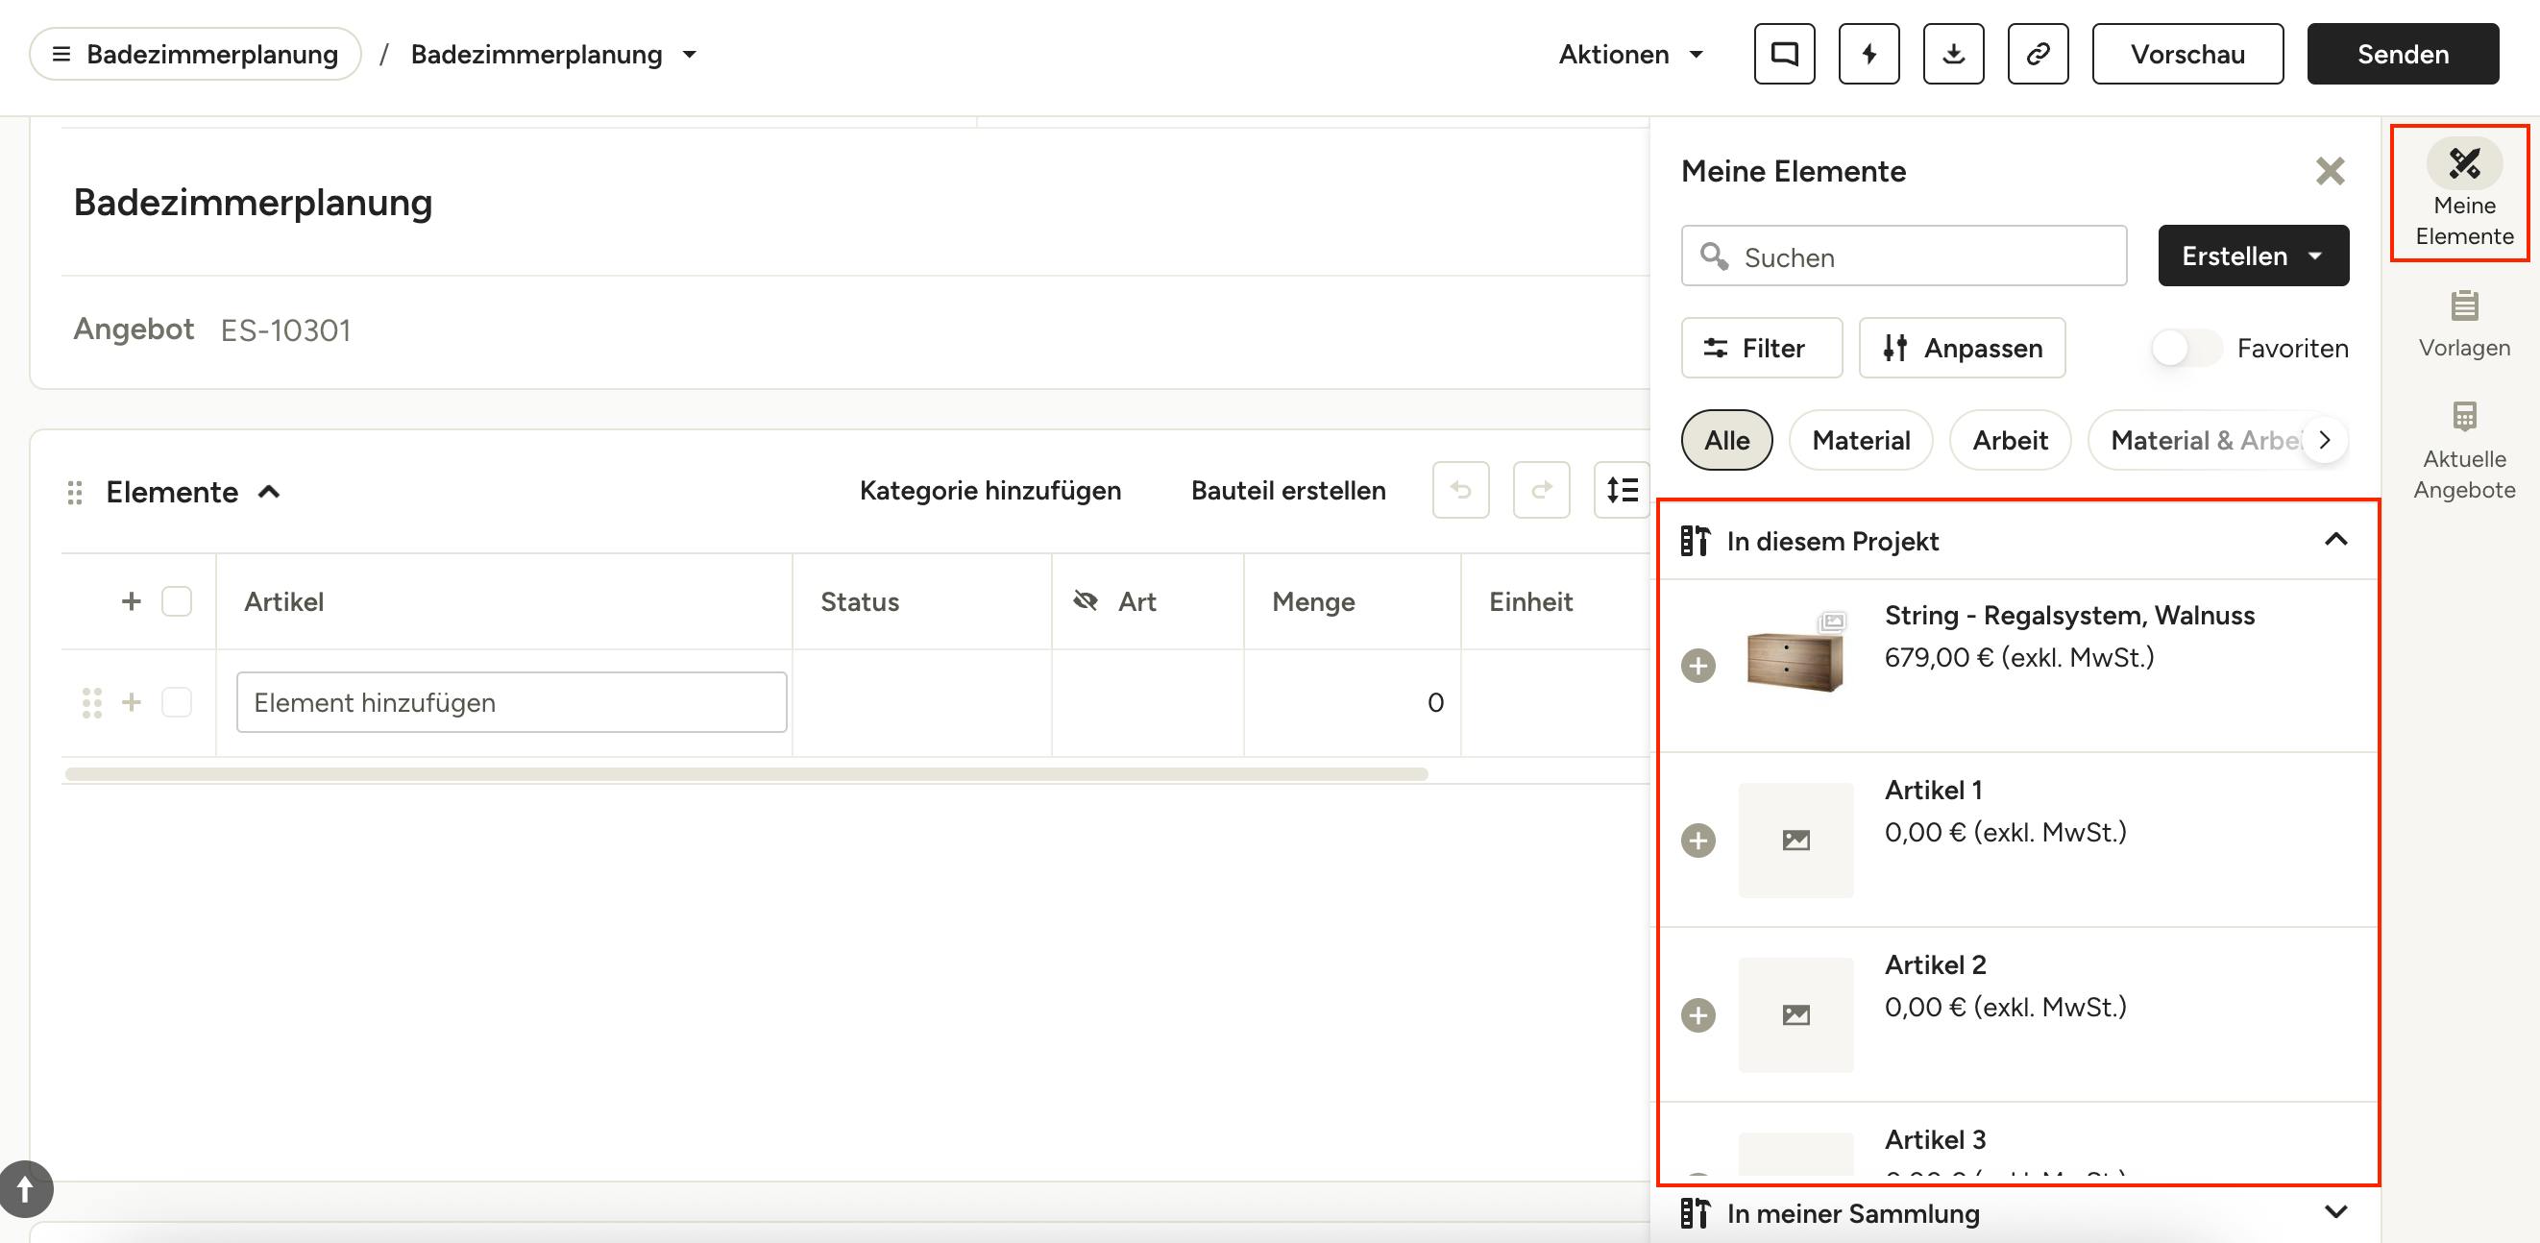Toggle the Favoriten switch
Image resolution: width=2540 pixels, height=1243 pixels.
pos(2186,348)
